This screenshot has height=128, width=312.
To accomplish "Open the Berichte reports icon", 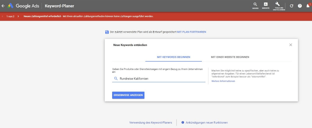I will click(266, 6).
